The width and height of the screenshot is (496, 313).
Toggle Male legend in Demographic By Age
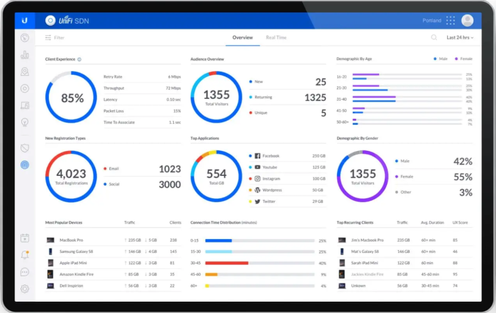click(x=441, y=59)
